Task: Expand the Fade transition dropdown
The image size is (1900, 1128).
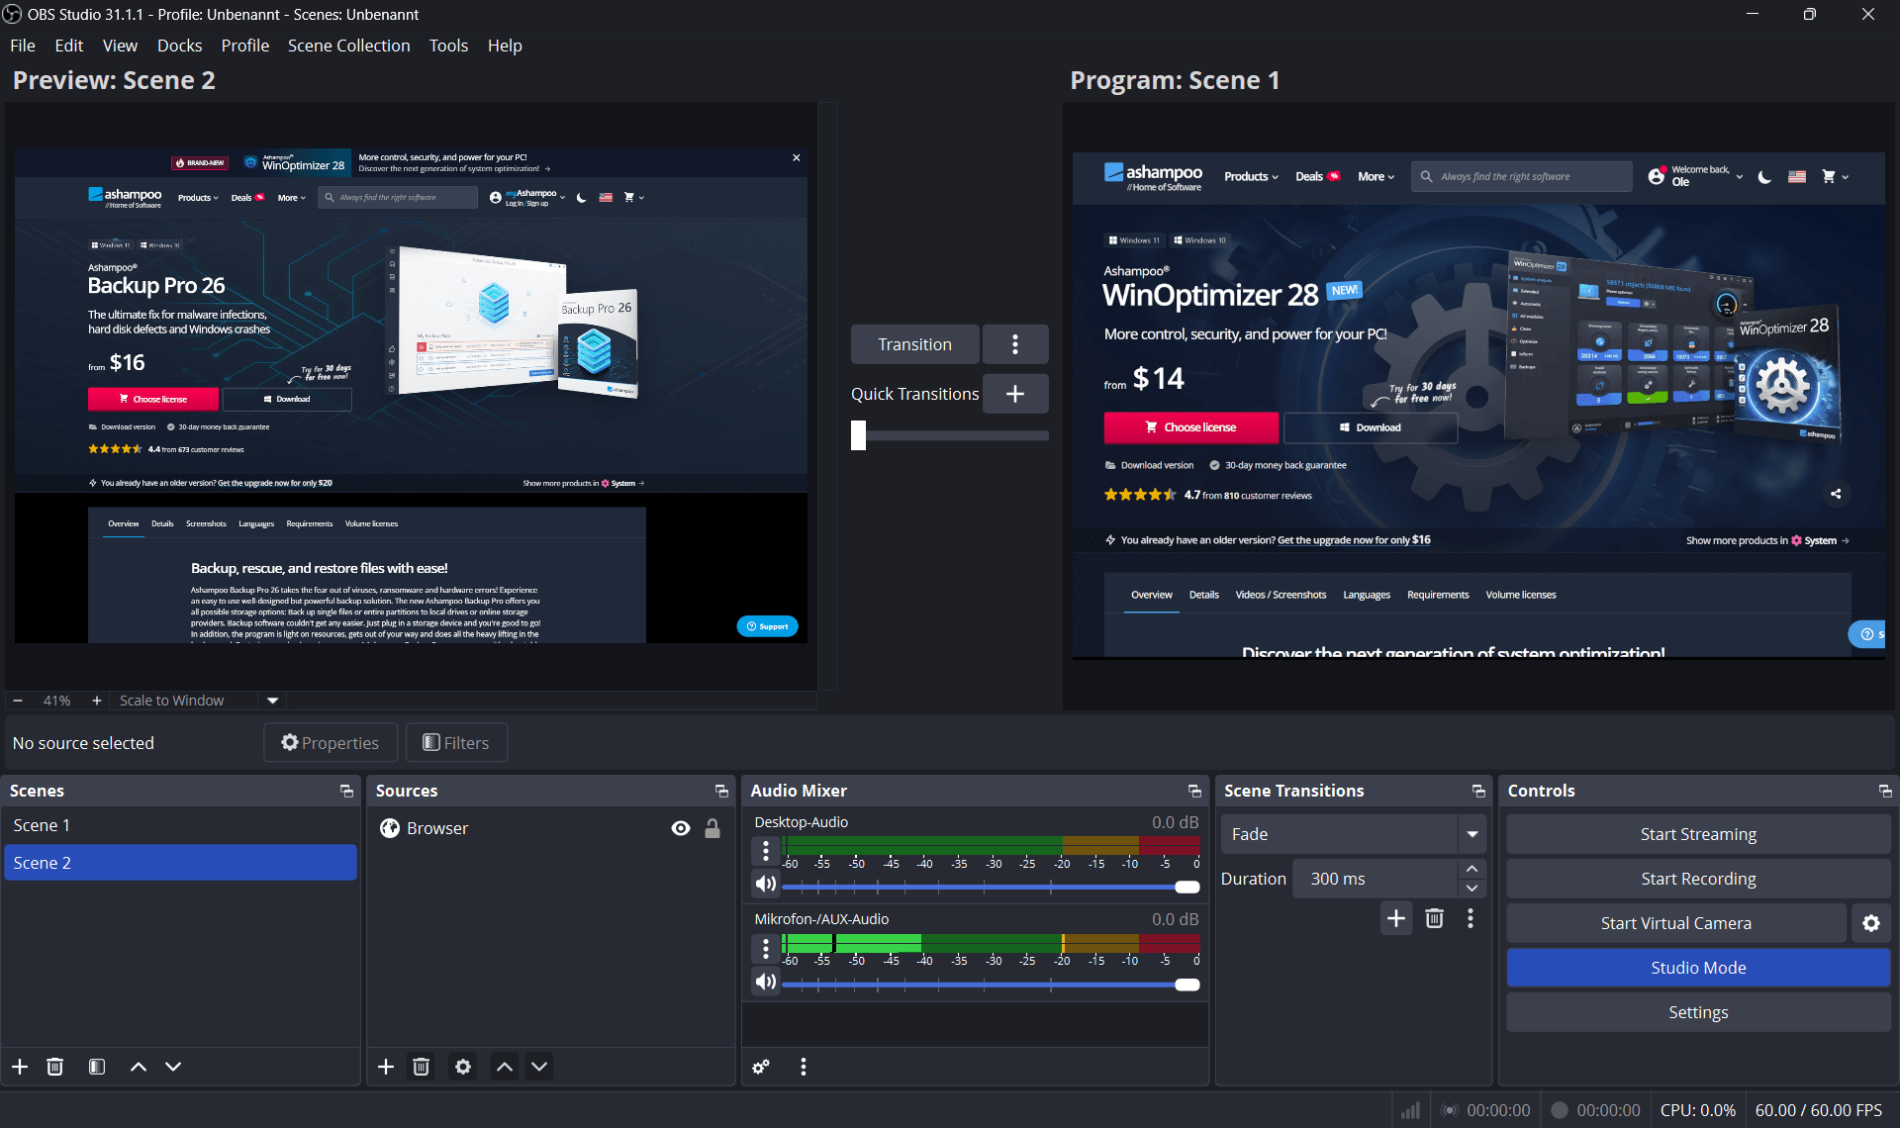Action: (1472, 834)
